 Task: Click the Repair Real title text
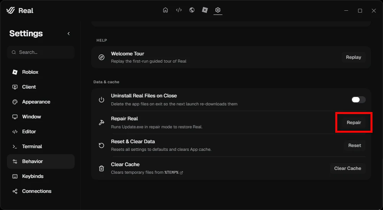pyautogui.click(x=124, y=119)
